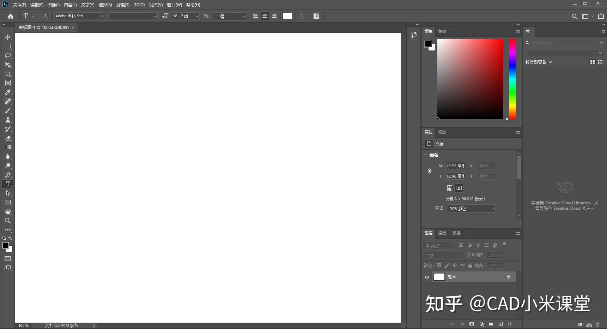607x329 pixels.
Task: Open the Warp Text dialog icon
Action: 302,16
